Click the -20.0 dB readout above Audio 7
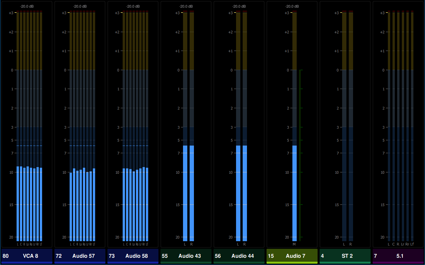This screenshot has height=265, width=425. coord(292,6)
